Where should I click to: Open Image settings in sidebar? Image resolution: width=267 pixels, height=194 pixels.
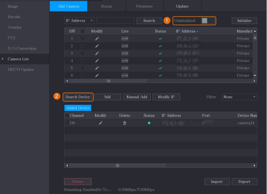coord(13,6)
